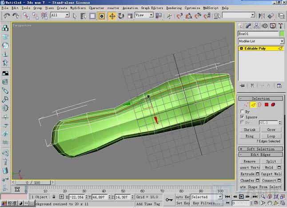
Task: Toggle the Auto Key button
Action: point(183,197)
